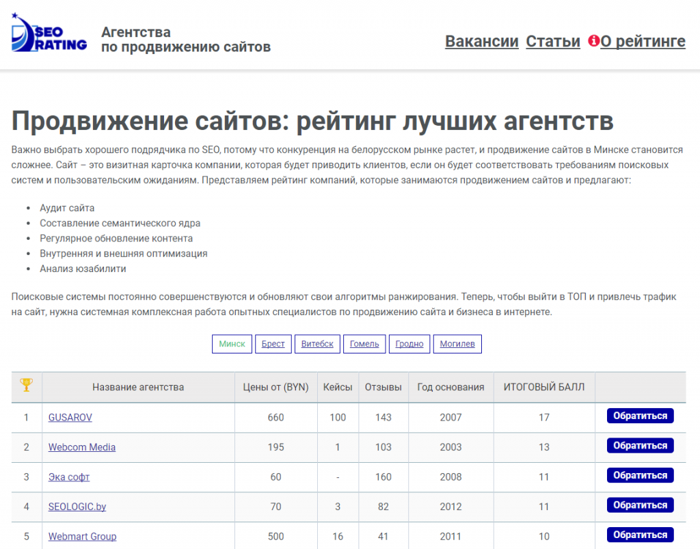Click the Составление семантического ядра list item
700x549 pixels.
[120, 223]
